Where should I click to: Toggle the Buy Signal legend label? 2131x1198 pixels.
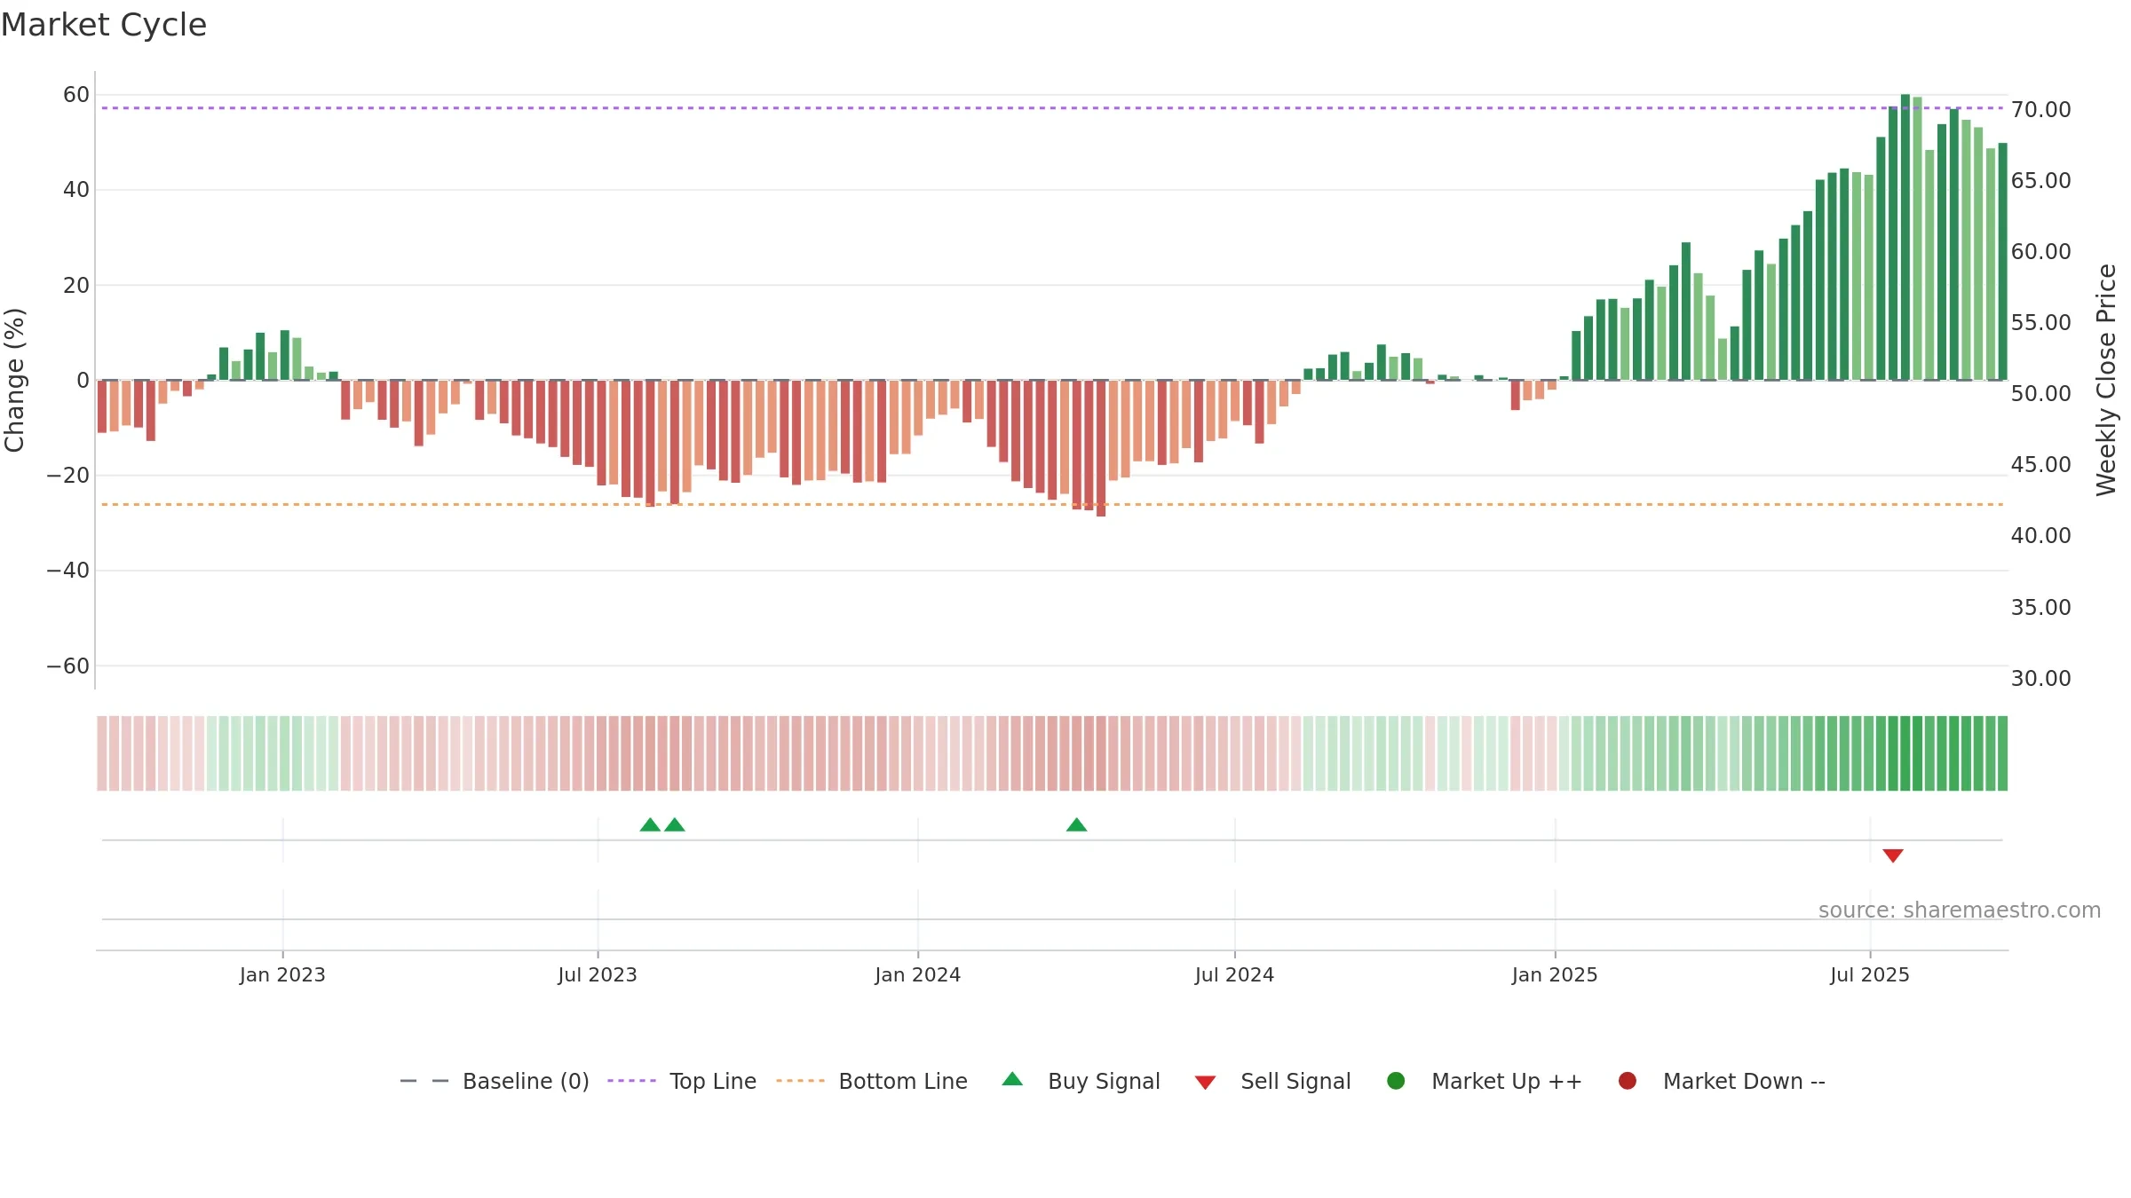point(1104,1081)
